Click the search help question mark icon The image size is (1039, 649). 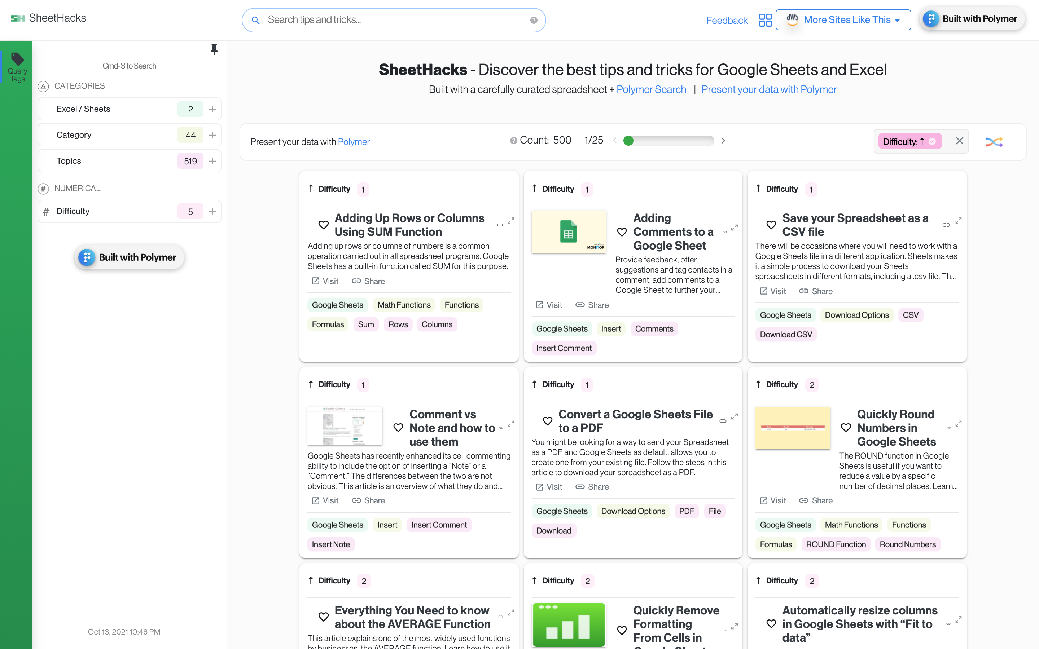tap(534, 20)
